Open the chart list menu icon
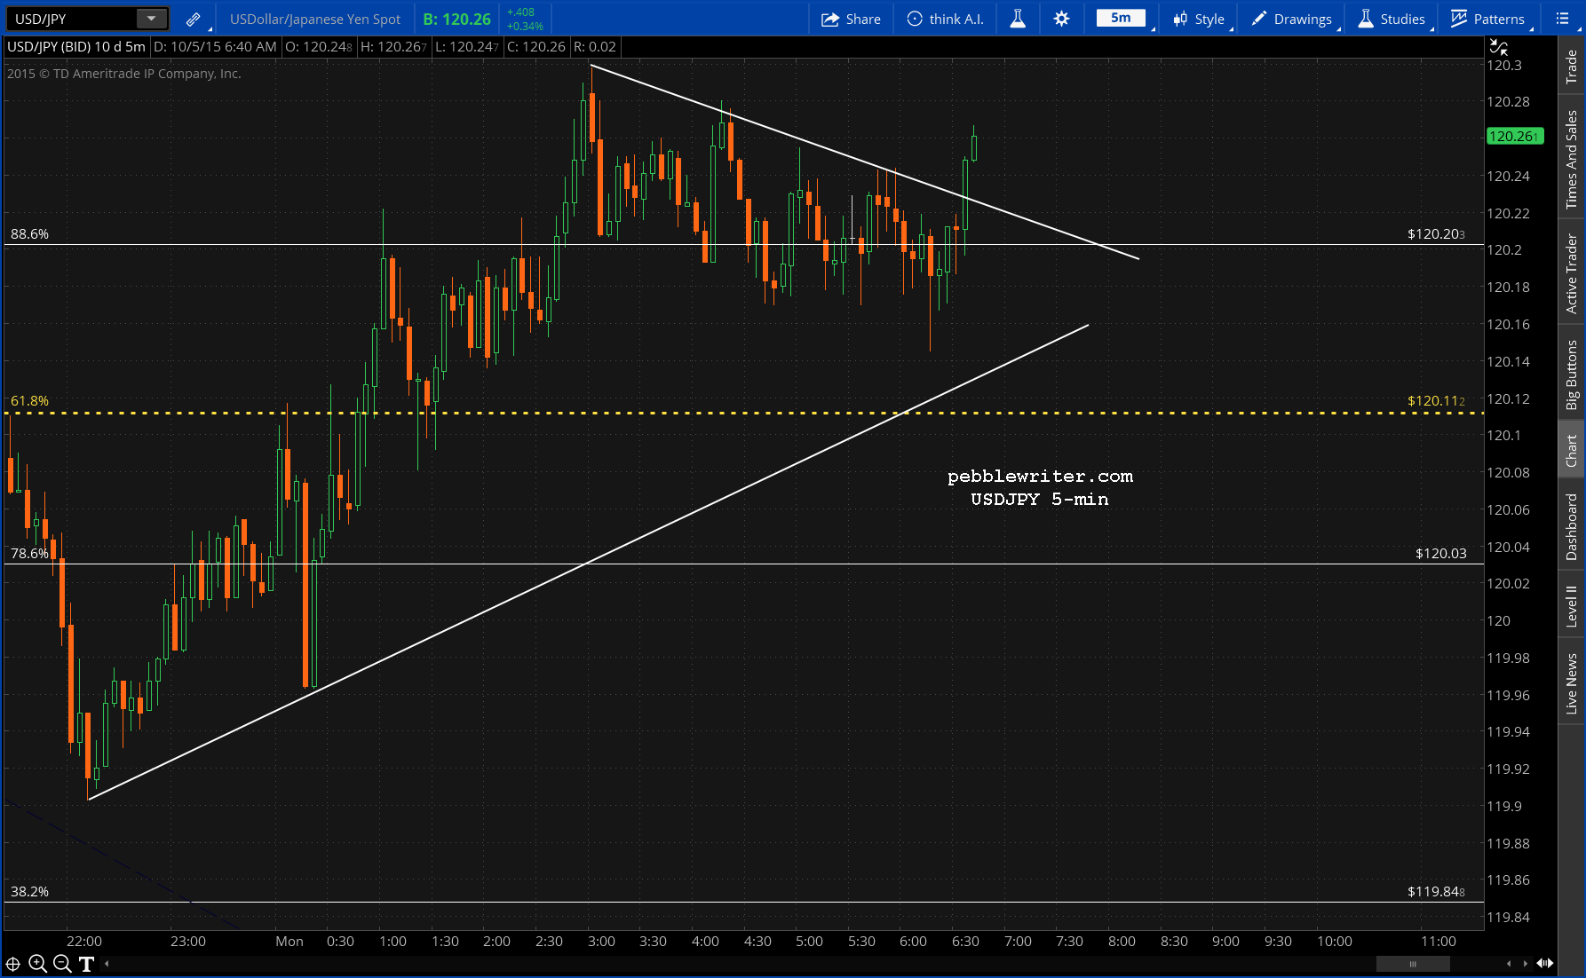The height and width of the screenshot is (978, 1586). [x=1563, y=19]
